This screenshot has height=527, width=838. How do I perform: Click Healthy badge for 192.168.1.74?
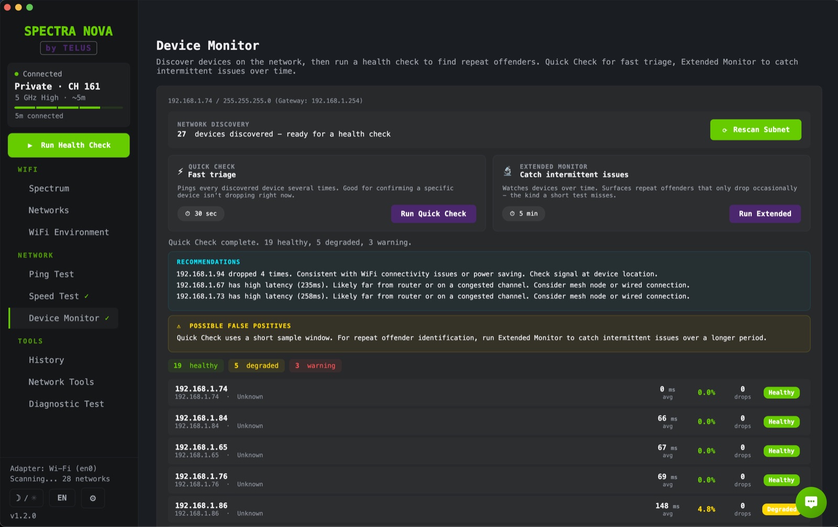tap(781, 392)
